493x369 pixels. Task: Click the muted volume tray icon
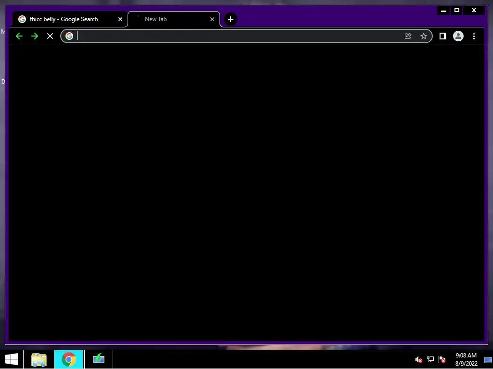(x=418, y=359)
